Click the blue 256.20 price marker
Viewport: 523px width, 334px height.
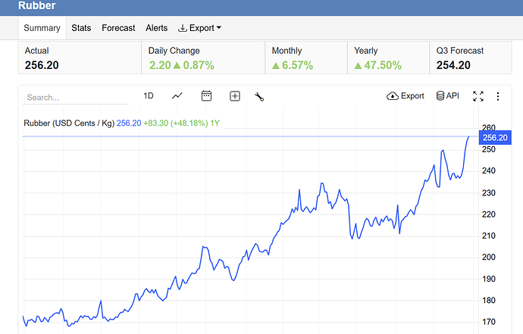(495, 138)
